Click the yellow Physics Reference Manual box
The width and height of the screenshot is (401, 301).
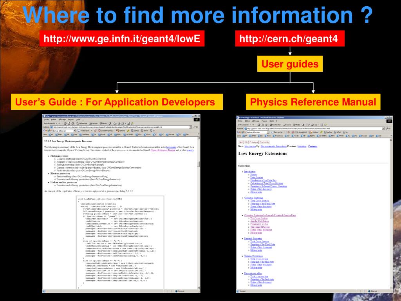click(313, 102)
